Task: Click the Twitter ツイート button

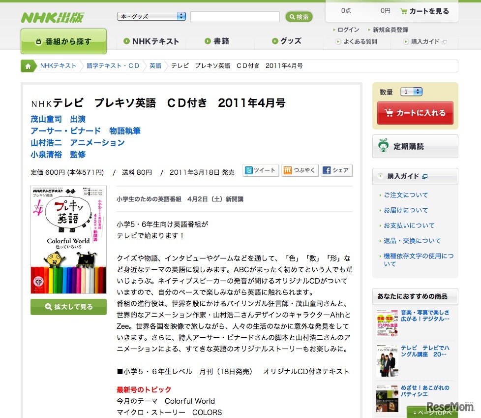Action: [x=261, y=170]
